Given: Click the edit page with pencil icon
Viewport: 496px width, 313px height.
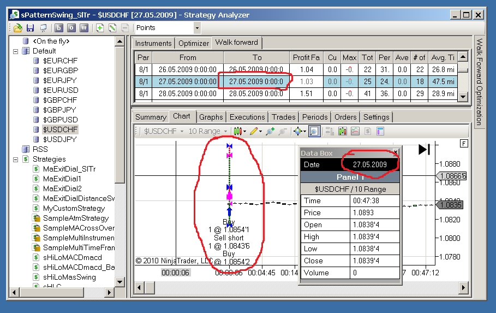Looking at the screenshot, I should [x=112, y=28].
